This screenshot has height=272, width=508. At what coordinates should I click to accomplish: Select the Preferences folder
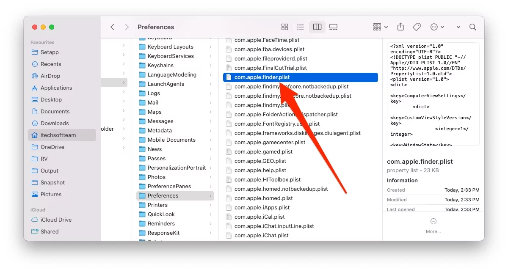[x=175, y=196]
